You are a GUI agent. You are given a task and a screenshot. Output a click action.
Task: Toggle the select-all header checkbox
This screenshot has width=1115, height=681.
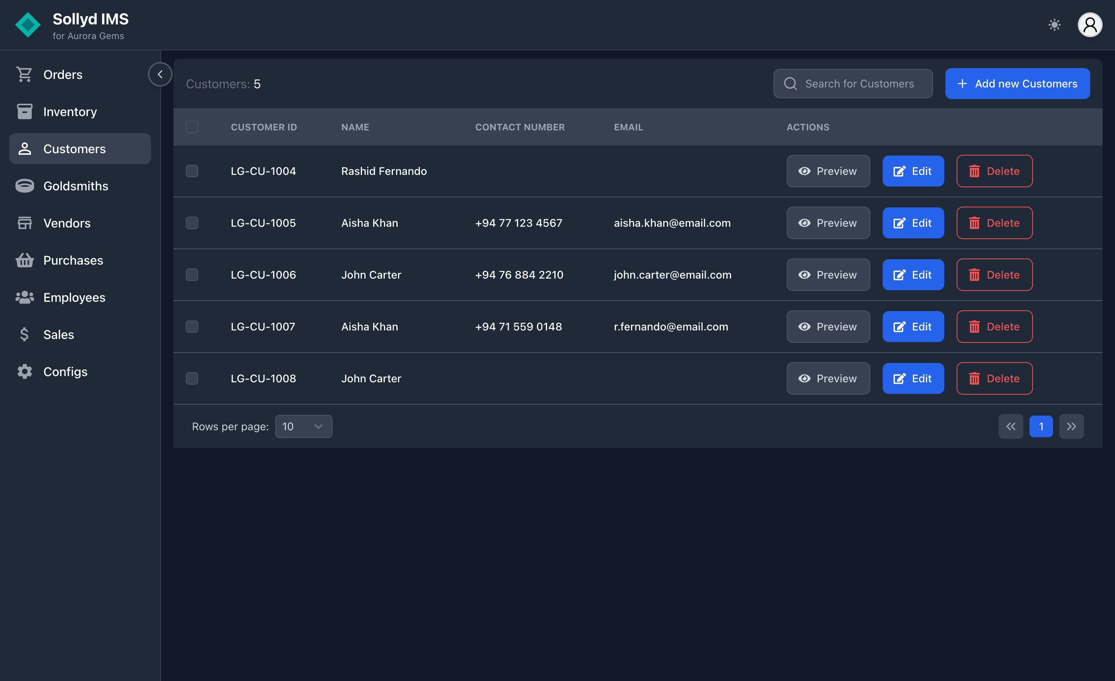tap(192, 127)
